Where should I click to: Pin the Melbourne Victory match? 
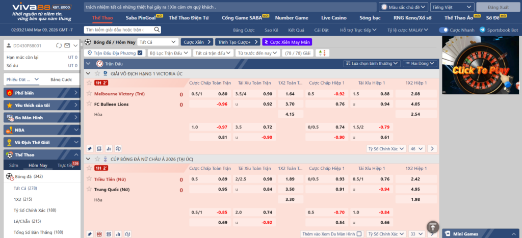[90, 149]
